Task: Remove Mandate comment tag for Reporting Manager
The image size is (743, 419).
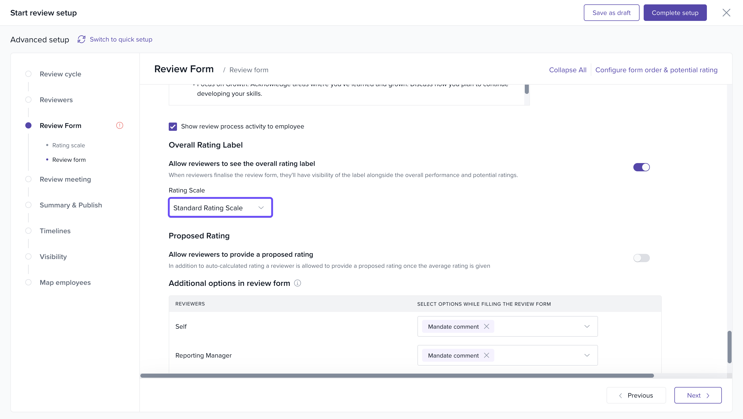Action: 487,355
